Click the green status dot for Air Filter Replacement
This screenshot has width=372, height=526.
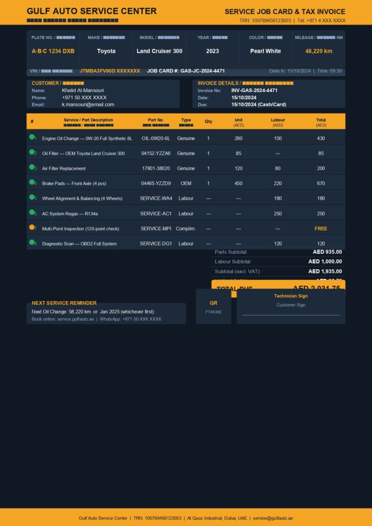[32, 167]
